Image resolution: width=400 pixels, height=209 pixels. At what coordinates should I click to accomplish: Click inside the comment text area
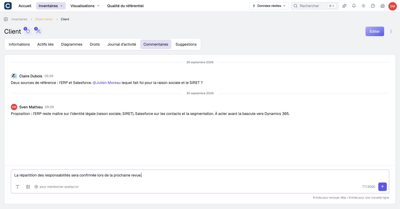click(200, 175)
